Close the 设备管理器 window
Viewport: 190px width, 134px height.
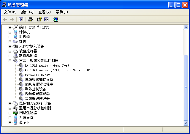click(185, 5)
